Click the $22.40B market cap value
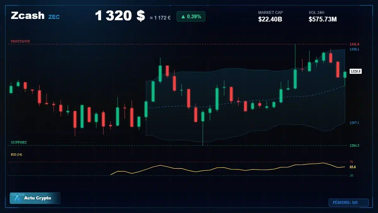This screenshot has height=213, width=378. point(270,19)
